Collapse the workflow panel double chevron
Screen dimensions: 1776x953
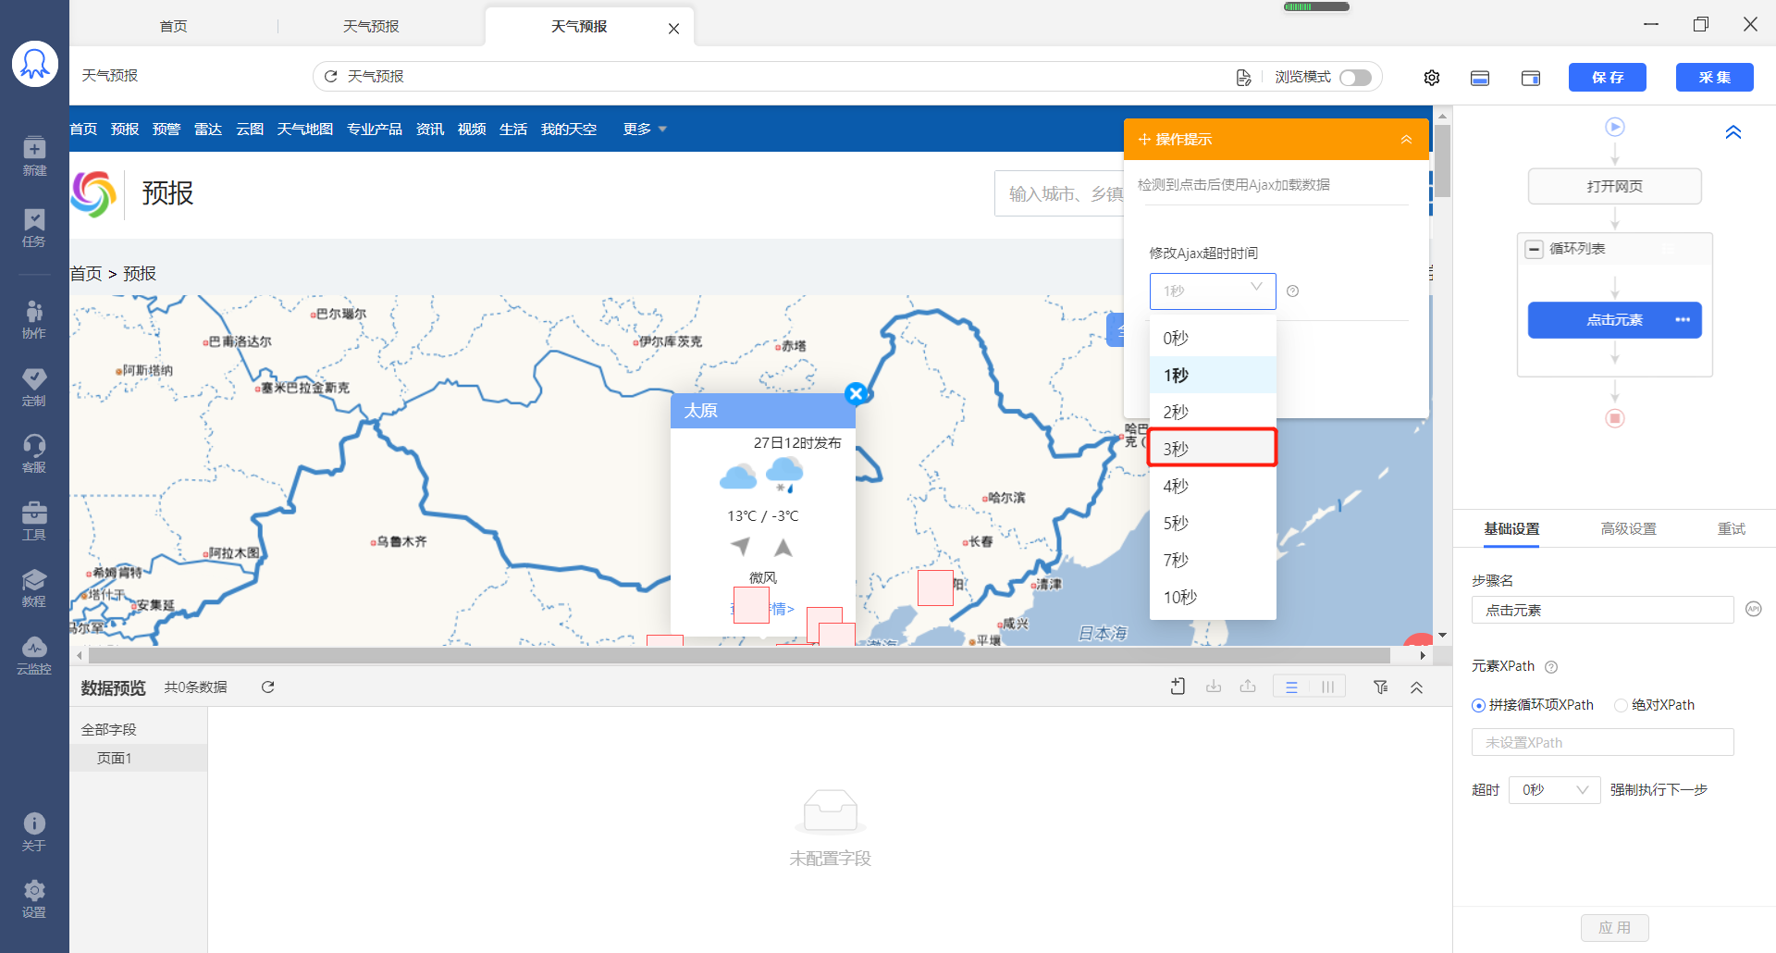[1733, 132]
